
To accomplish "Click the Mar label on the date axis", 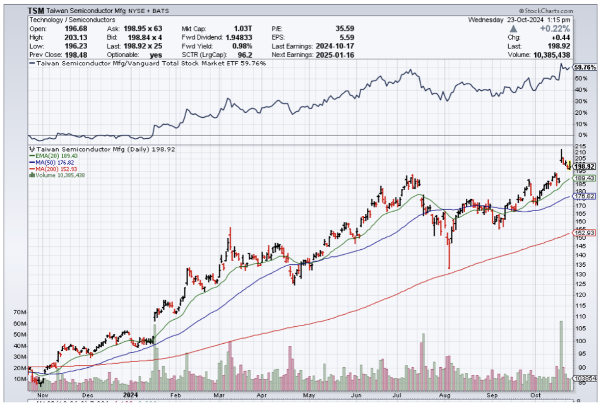I will click(x=219, y=395).
